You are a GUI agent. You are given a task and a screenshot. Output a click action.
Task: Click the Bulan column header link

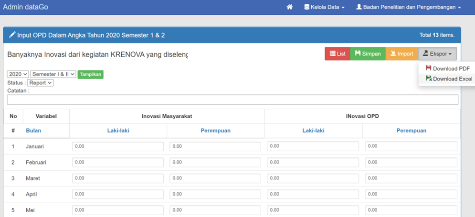tap(33, 130)
